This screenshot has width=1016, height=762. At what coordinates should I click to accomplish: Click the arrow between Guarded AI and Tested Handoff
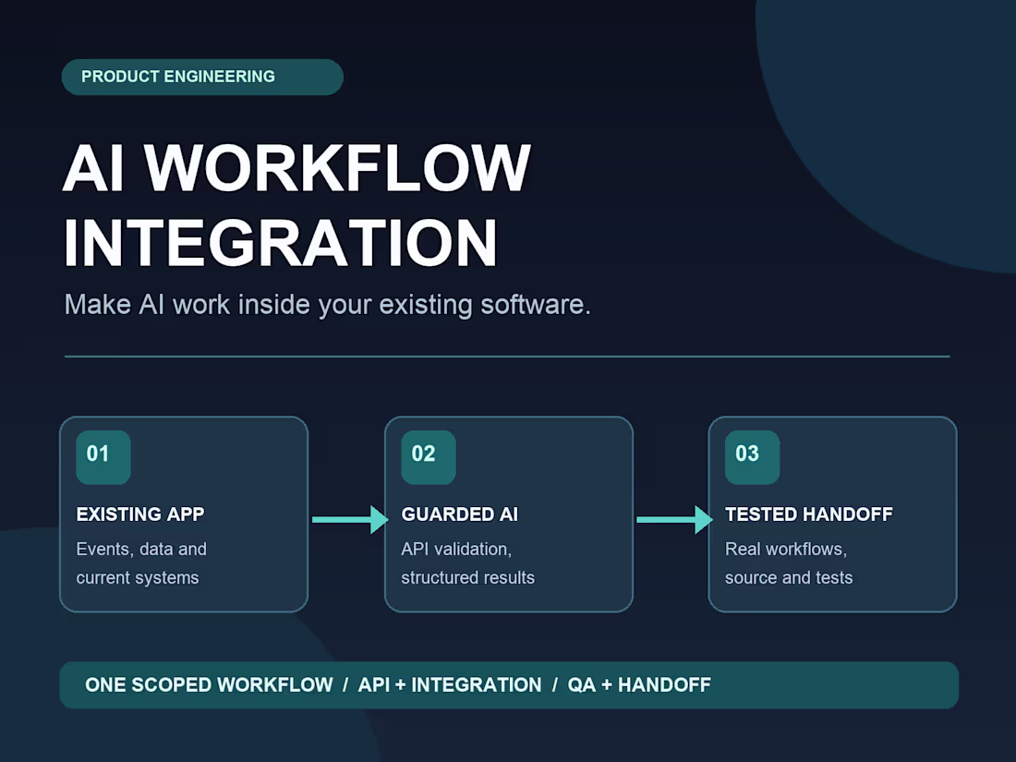pos(674,520)
